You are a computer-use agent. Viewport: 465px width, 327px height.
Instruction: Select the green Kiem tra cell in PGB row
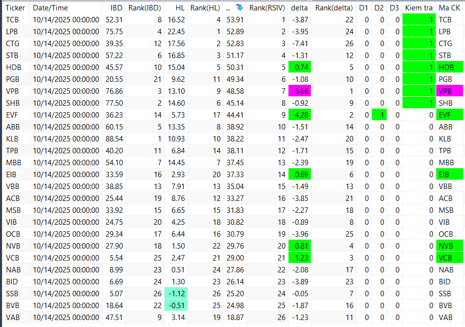pyautogui.click(x=419, y=79)
